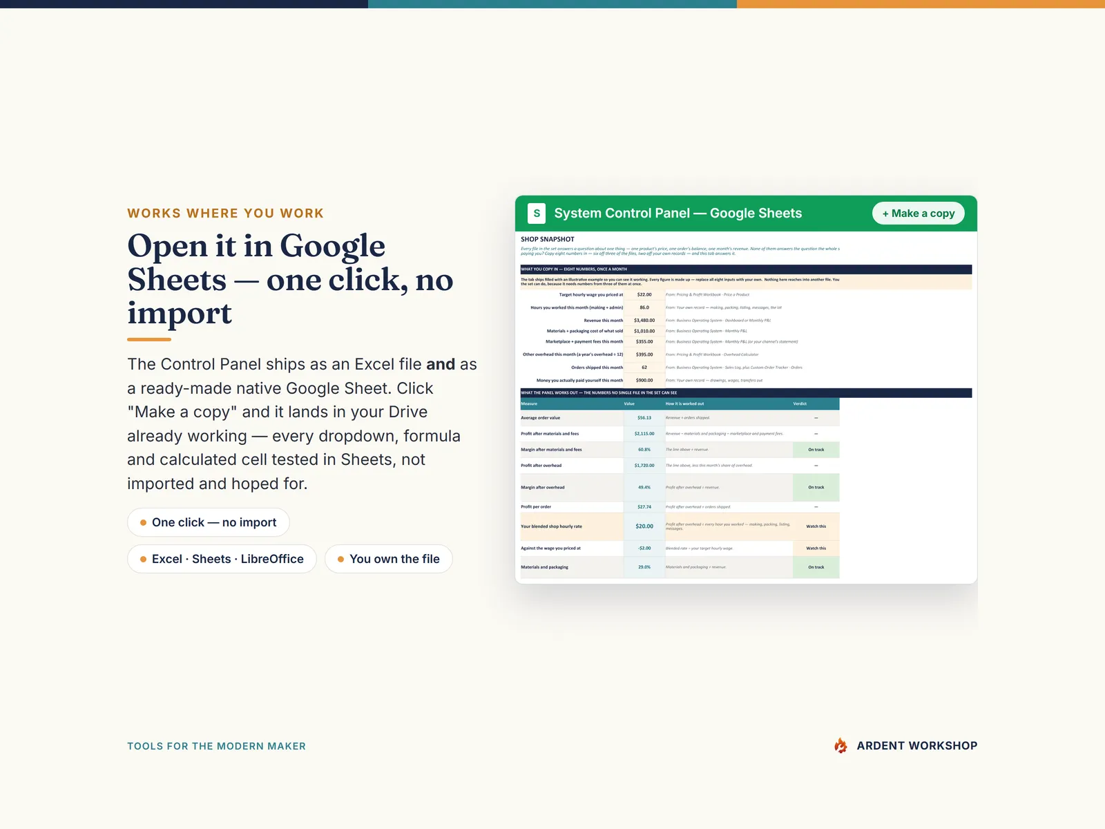Select the 'One click — no import' pill
1105x829 pixels.
[208, 522]
